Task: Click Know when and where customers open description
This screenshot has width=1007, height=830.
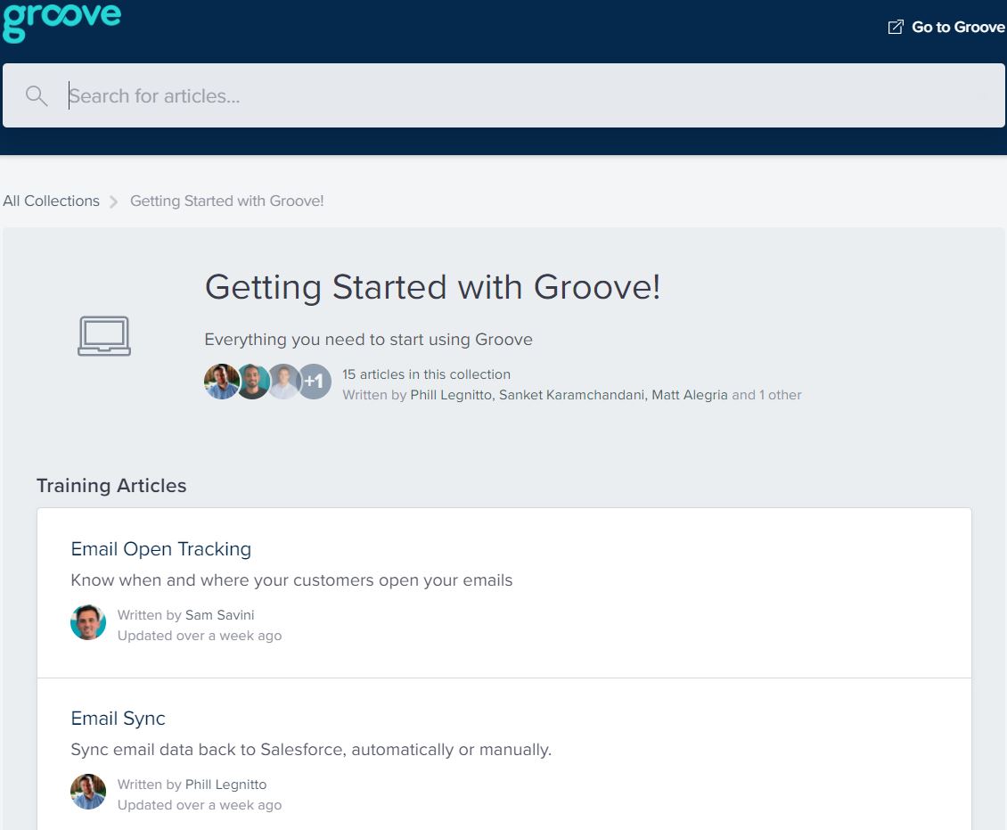Action: tap(291, 580)
